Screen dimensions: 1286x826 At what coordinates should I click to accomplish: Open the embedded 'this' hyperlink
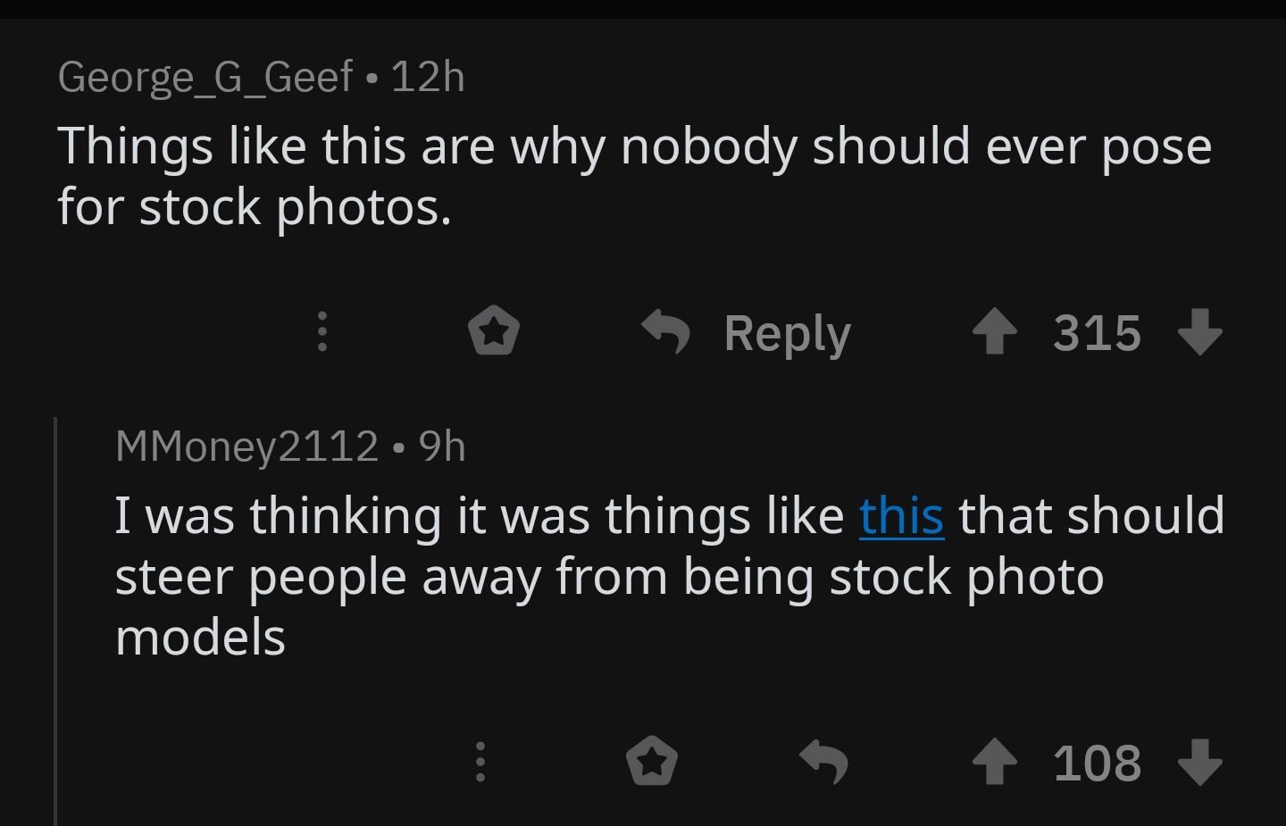[x=900, y=514]
